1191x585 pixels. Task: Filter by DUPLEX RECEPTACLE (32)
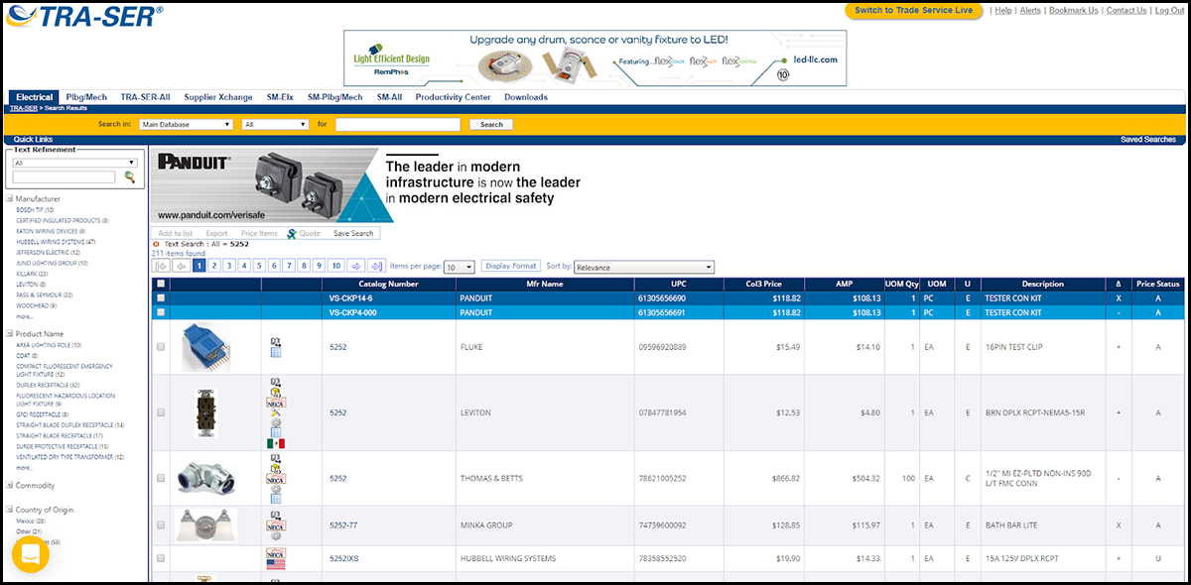tap(47, 385)
